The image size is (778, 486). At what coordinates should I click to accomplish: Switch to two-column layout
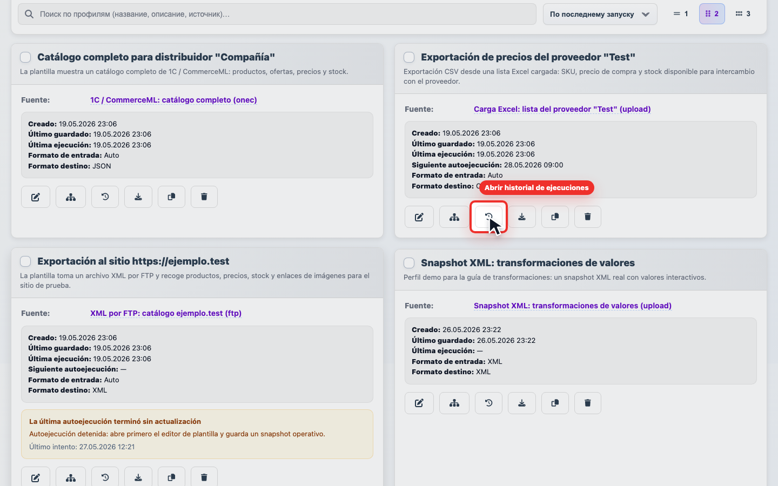pyautogui.click(x=712, y=14)
